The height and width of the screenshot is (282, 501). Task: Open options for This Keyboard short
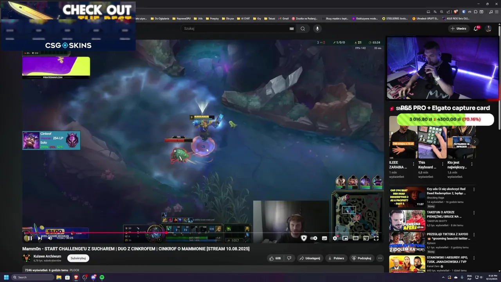(x=443, y=164)
